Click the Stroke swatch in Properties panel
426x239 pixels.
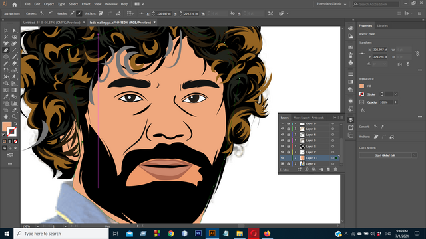(361, 94)
